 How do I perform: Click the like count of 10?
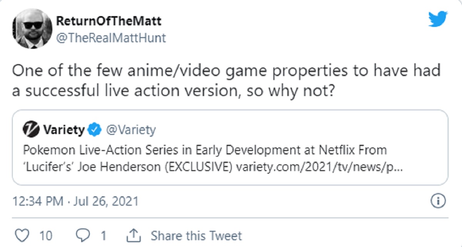[46, 235]
